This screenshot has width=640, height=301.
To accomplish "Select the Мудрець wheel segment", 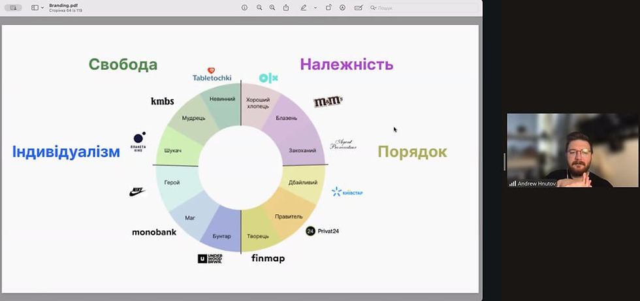I will (x=193, y=118).
